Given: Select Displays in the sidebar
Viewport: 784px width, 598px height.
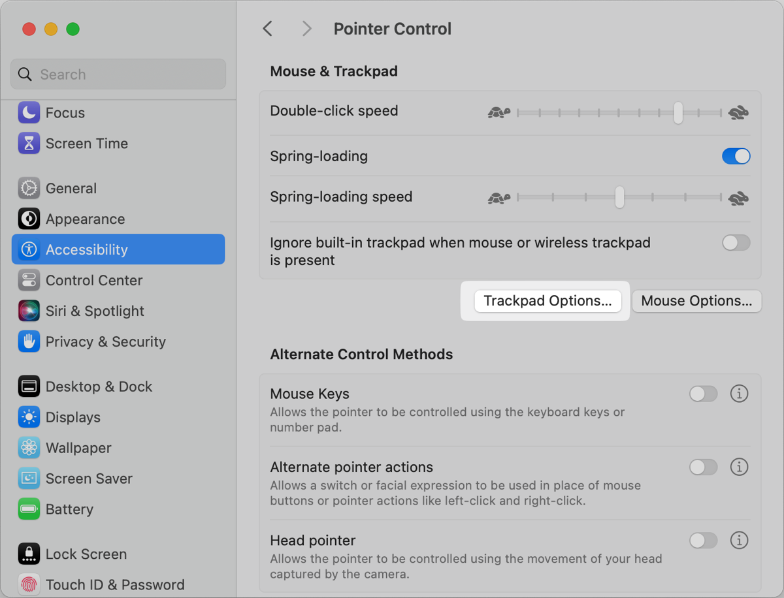Looking at the screenshot, I should [73, 418].
